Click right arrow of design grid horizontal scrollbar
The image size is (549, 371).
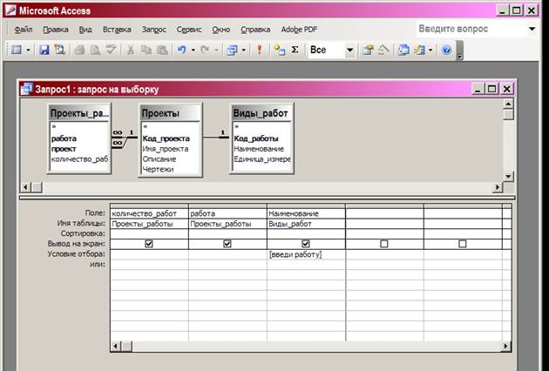tap(506, 347)
